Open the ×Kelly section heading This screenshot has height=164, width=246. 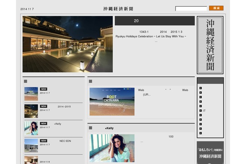tap(109, 128)
